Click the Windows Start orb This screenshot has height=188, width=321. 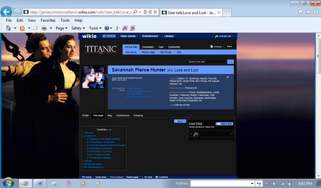(x=8, y=183)
